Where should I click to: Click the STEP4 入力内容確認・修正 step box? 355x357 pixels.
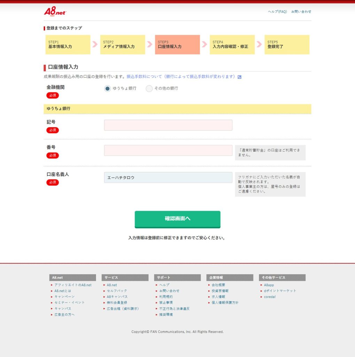tap(232, 45)
